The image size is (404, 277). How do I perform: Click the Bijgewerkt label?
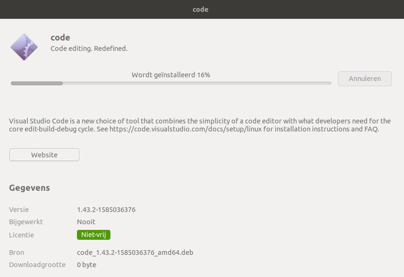[x=26, y=222]
